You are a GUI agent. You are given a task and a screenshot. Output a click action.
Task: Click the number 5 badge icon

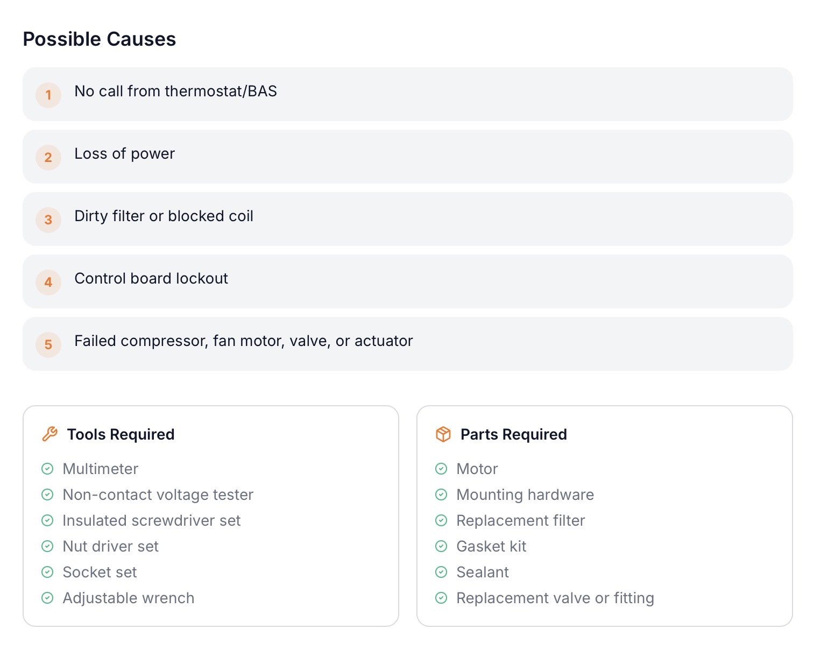coord(48,344)
